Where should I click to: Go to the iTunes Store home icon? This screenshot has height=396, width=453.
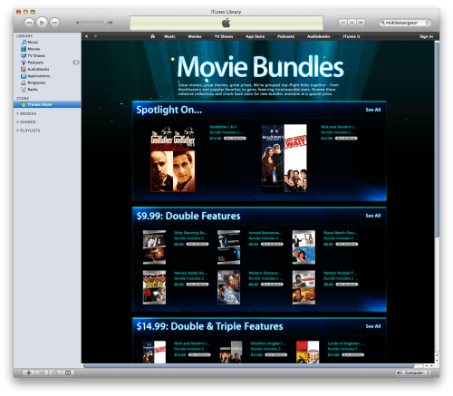coord(152,36)
